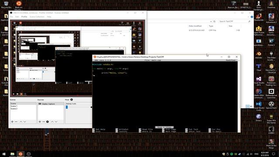Open Mixer settings gear icon
The image size is (279, 157).
(71, 100)
